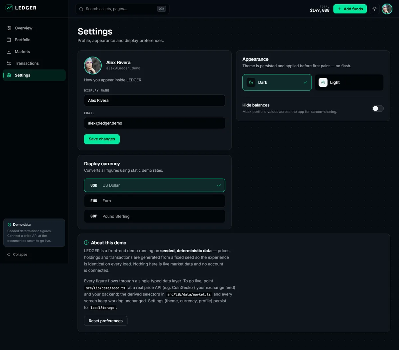The width and height of the screenshot is (399, 350).
Task: Click the Collapse double-chevron icon
Action: coord(9,255)
